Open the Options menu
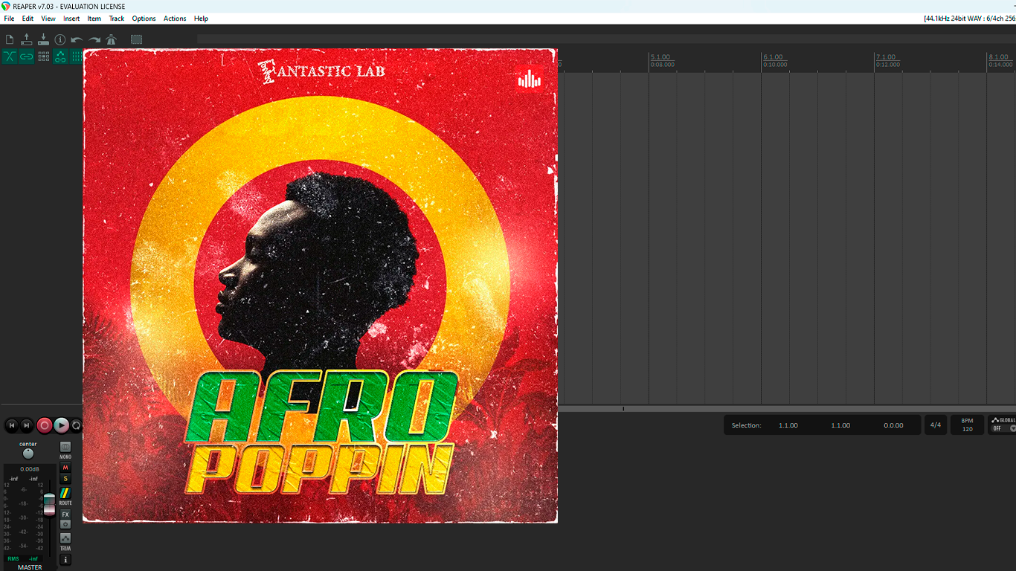The width and height of the screenshot is (1016, 571). coord(144,19)
